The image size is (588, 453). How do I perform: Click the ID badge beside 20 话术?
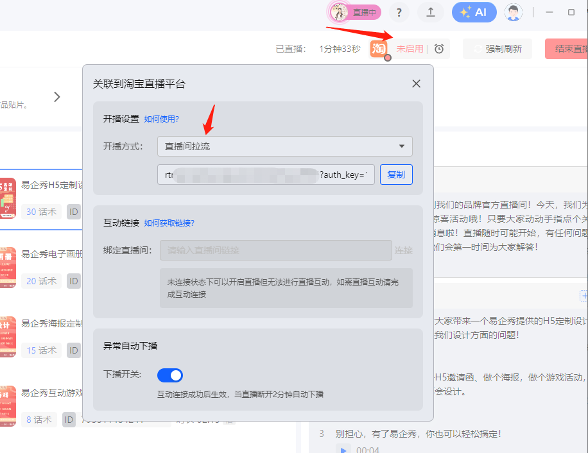pos(74,282)
